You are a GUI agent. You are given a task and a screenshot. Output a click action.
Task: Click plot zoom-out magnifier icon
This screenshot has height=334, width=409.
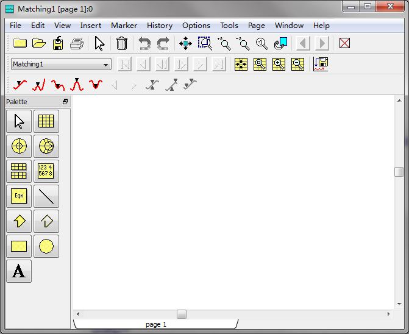(x=297, y=64)
